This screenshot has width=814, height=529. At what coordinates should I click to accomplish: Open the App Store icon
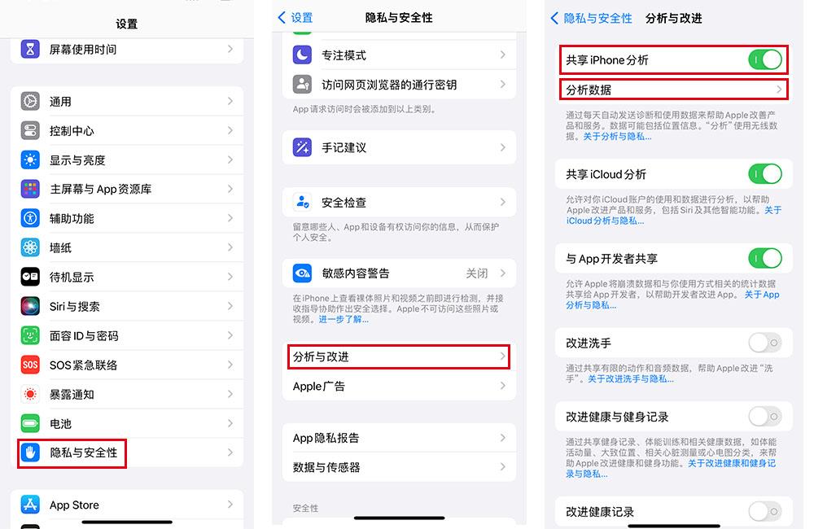pos(30,505)
